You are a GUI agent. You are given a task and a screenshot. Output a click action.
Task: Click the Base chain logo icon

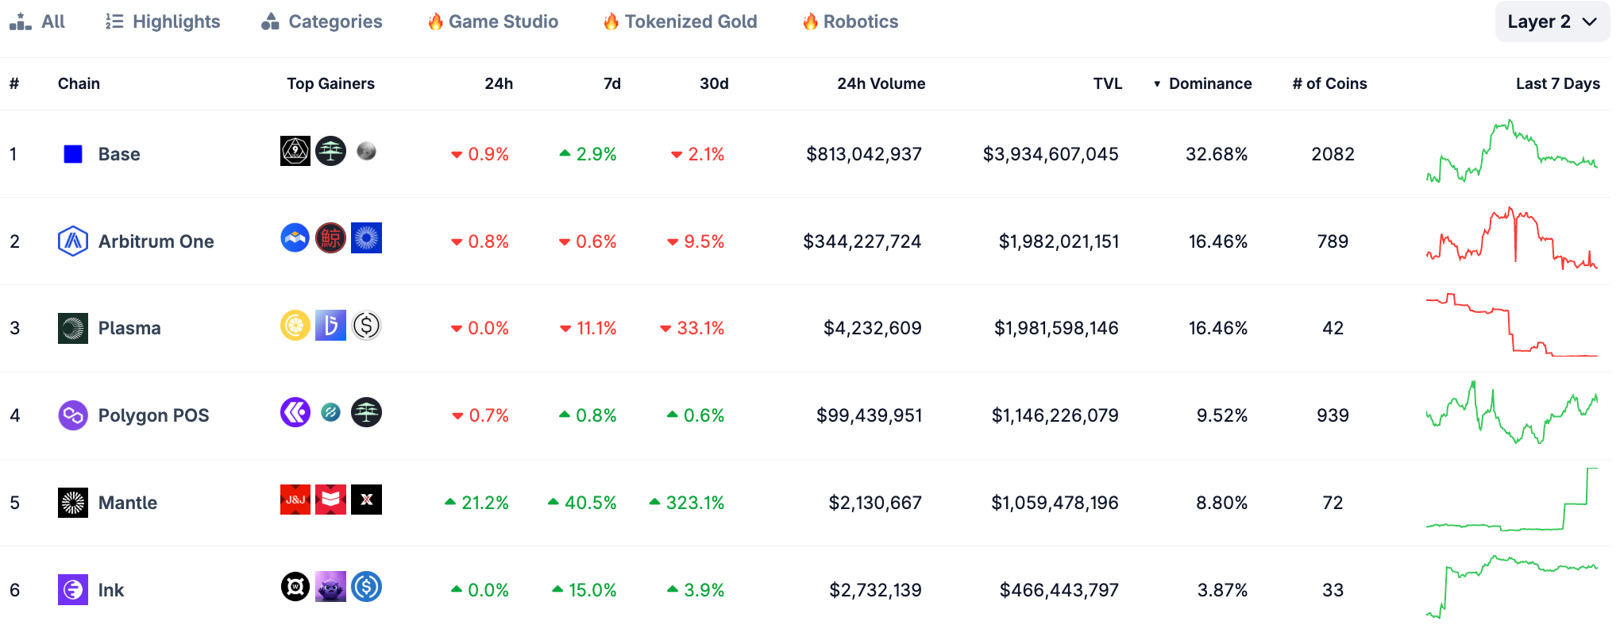click(x=73, y=154)
